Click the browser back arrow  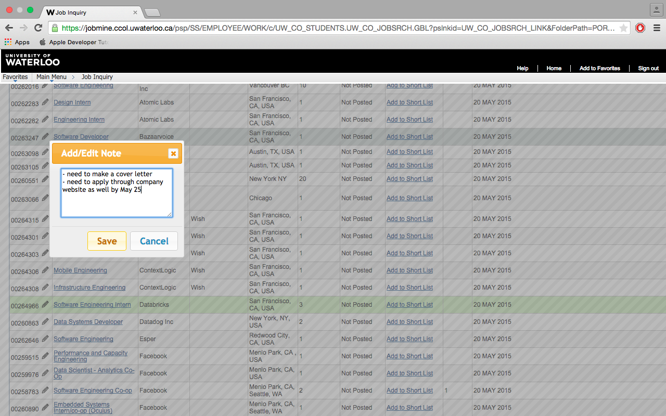point(9,28)
